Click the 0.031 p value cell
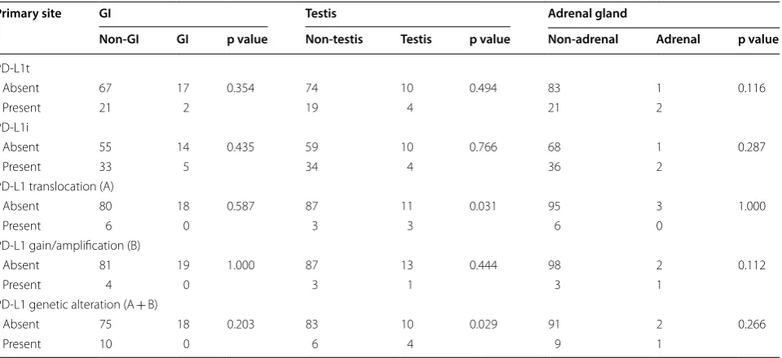The height and width of the screenshot is (358, 782). 482,206
